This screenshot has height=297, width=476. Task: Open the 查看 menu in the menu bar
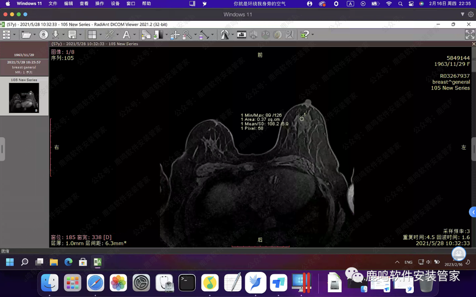84,4
